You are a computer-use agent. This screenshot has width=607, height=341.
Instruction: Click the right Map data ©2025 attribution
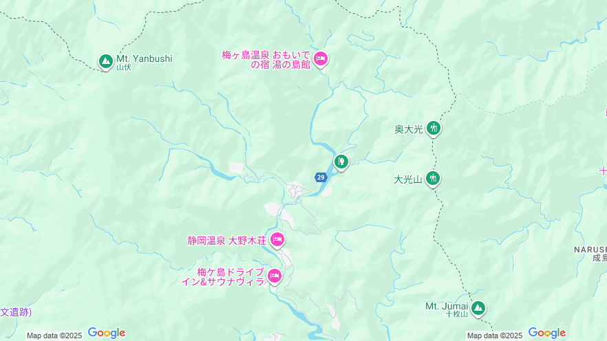[x=495, y=335]
